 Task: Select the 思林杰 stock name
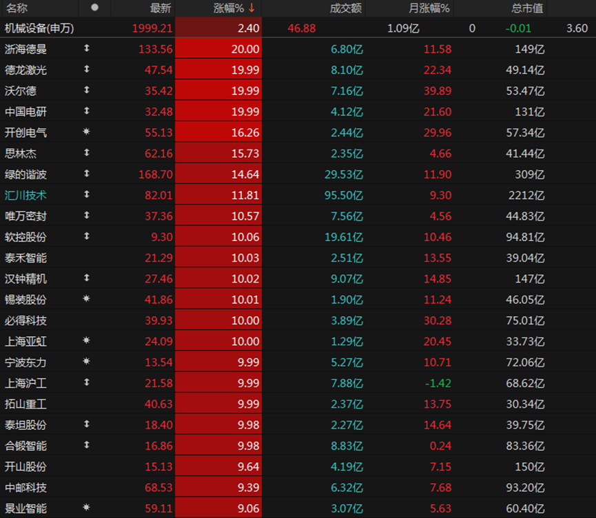tap(21, 154)
